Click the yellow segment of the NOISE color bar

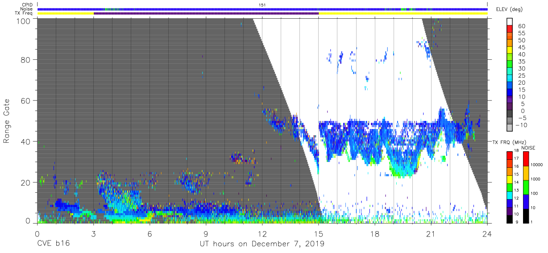[x=525, y=173]
